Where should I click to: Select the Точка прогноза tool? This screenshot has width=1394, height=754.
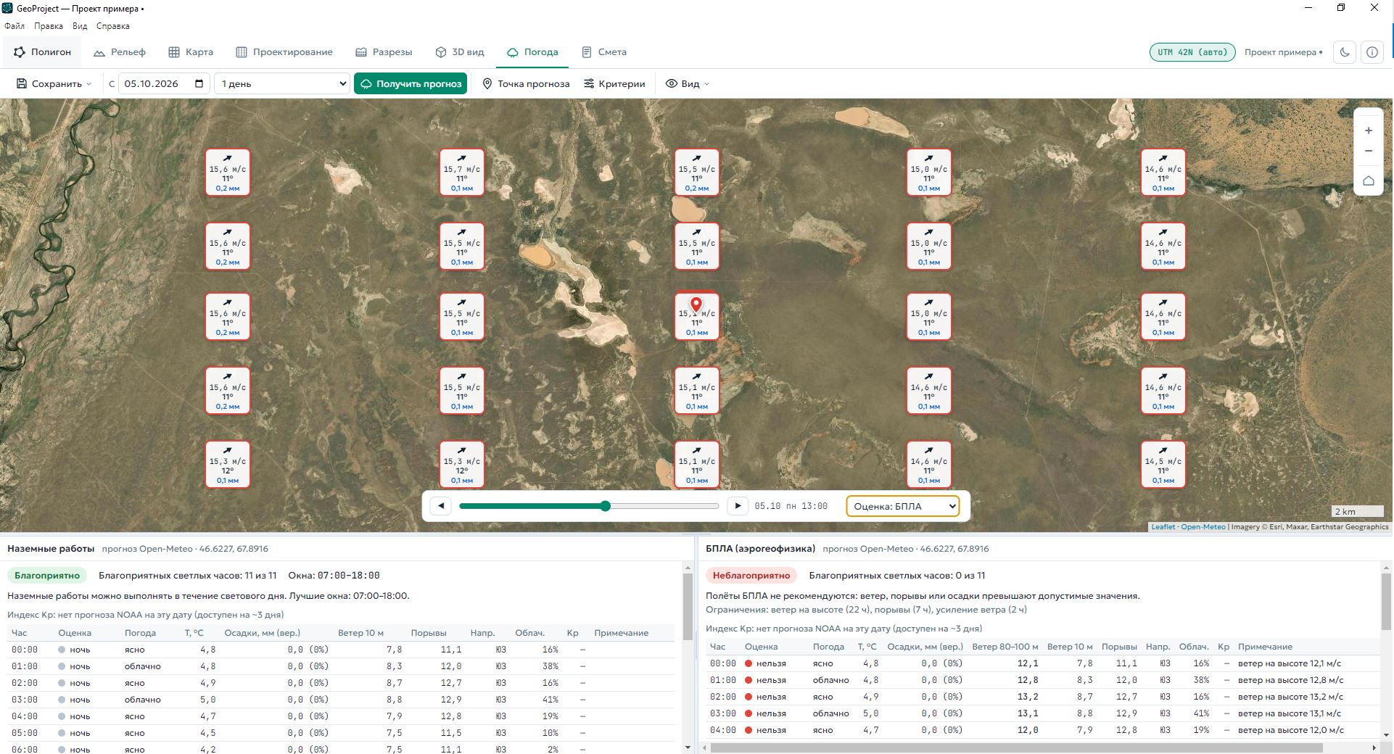point(526,83)
